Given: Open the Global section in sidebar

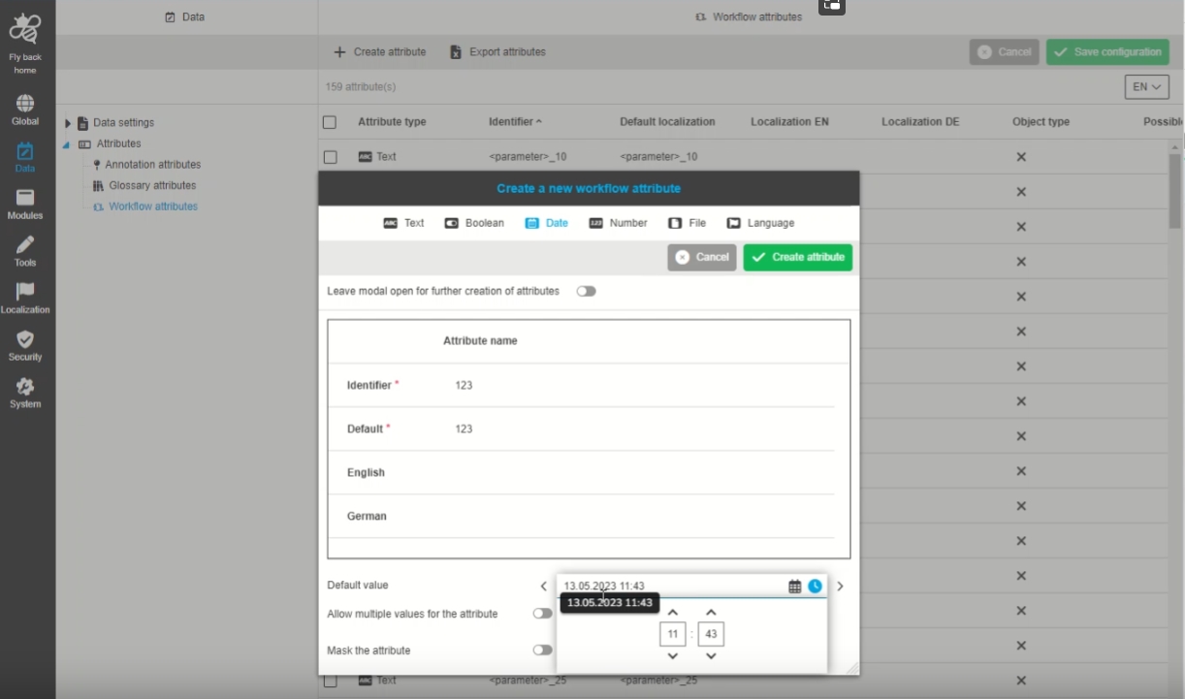Looking at the screenshot, I should click(x=25, y=110).
